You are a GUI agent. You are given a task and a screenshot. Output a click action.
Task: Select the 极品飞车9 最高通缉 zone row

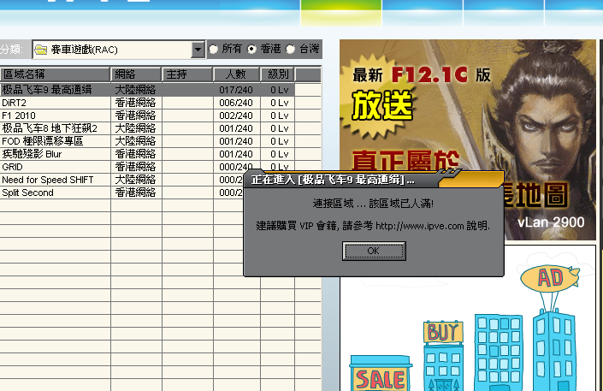coord(147,90)
